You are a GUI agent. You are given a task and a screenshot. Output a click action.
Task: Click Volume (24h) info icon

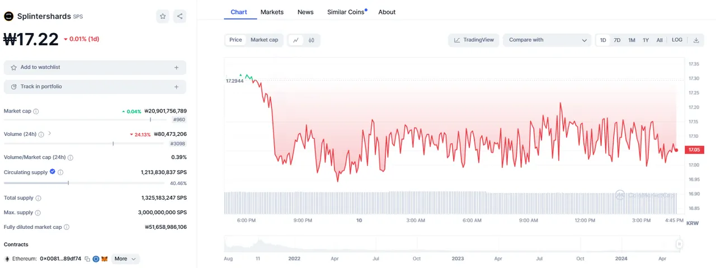pyautogui.click(x=41, y=134)
